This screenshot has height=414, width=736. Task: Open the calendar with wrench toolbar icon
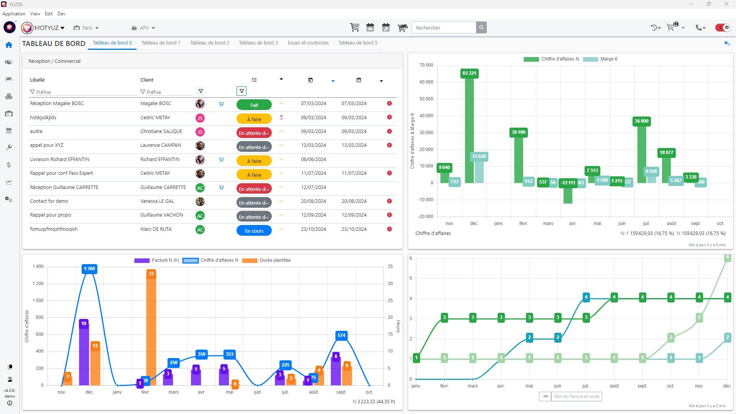tap(386, 28)
